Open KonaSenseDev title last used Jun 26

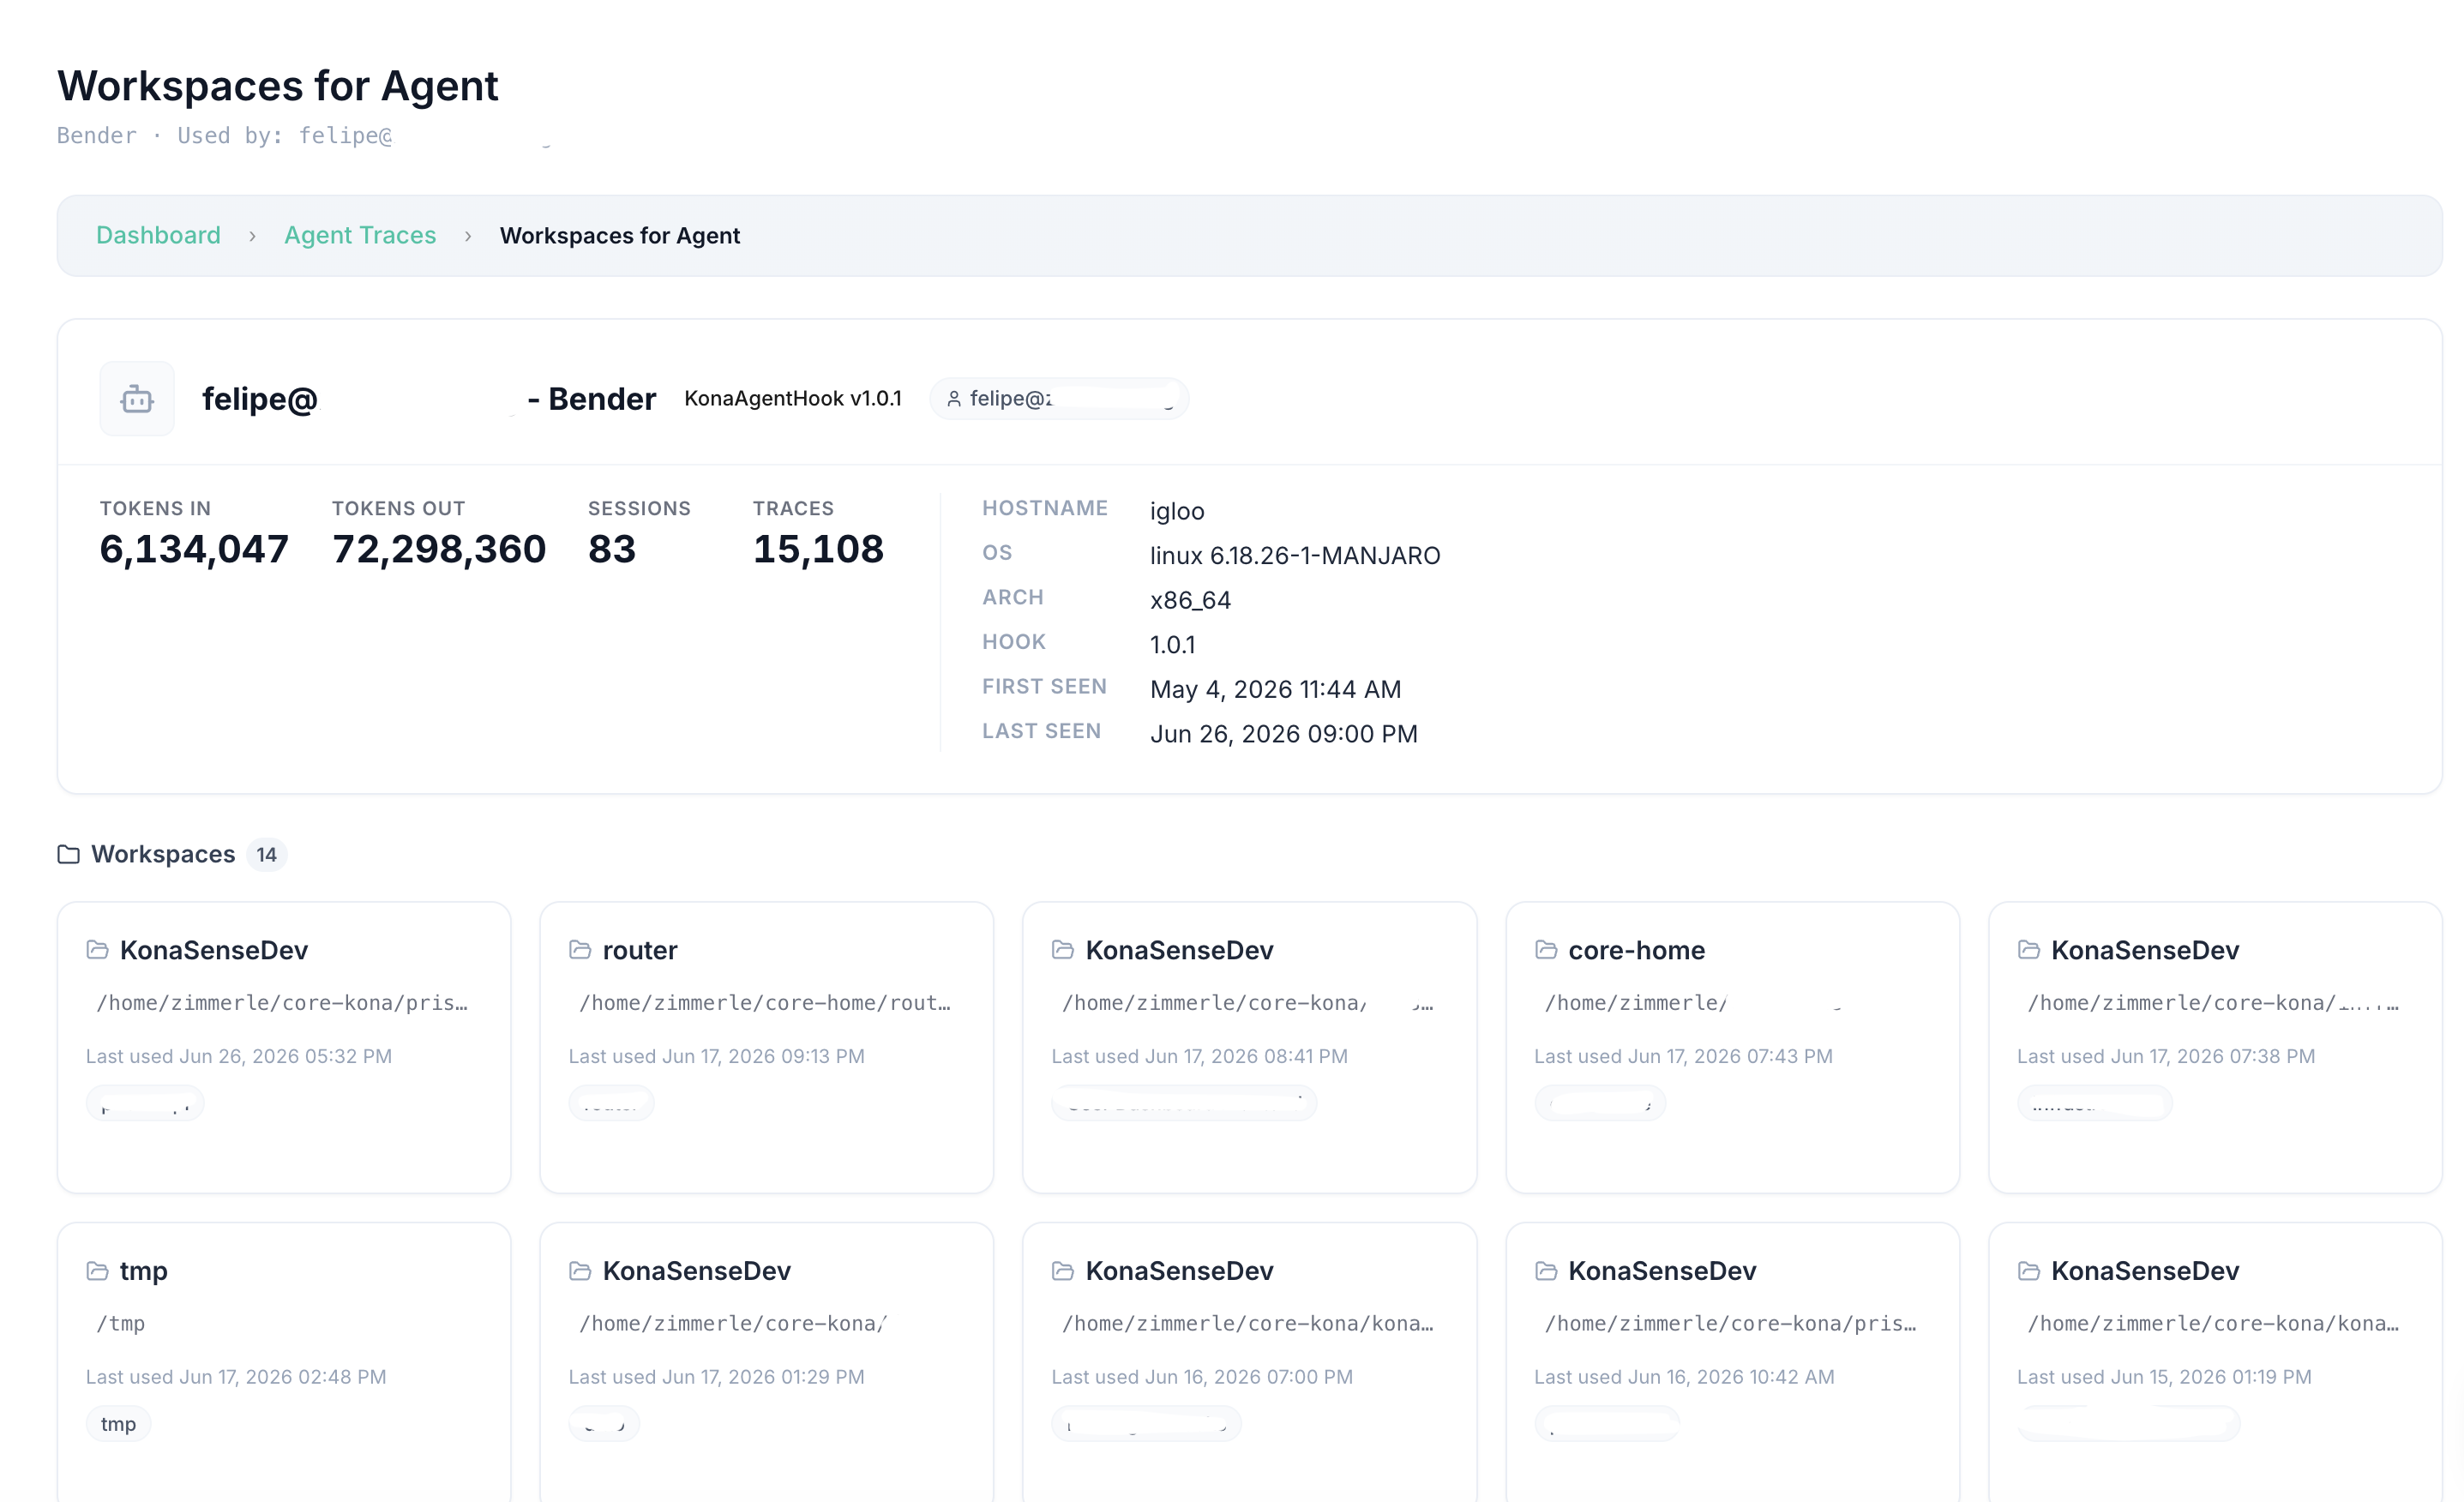tap(214, 950)
